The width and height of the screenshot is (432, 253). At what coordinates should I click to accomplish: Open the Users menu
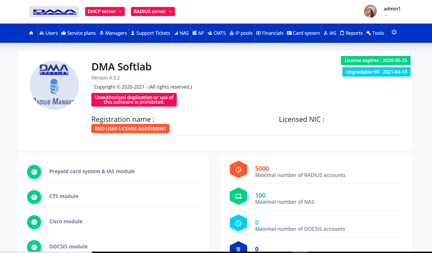[49, 33]
